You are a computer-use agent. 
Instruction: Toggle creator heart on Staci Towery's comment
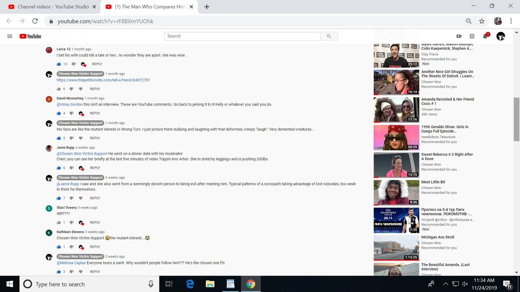click(81, 222)
